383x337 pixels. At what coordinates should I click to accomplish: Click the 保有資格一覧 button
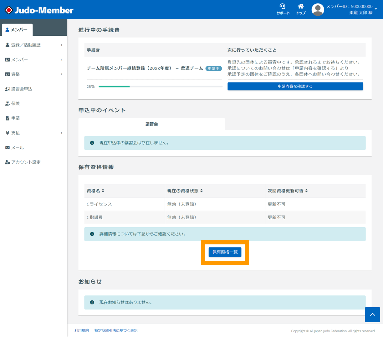(225, 252)
